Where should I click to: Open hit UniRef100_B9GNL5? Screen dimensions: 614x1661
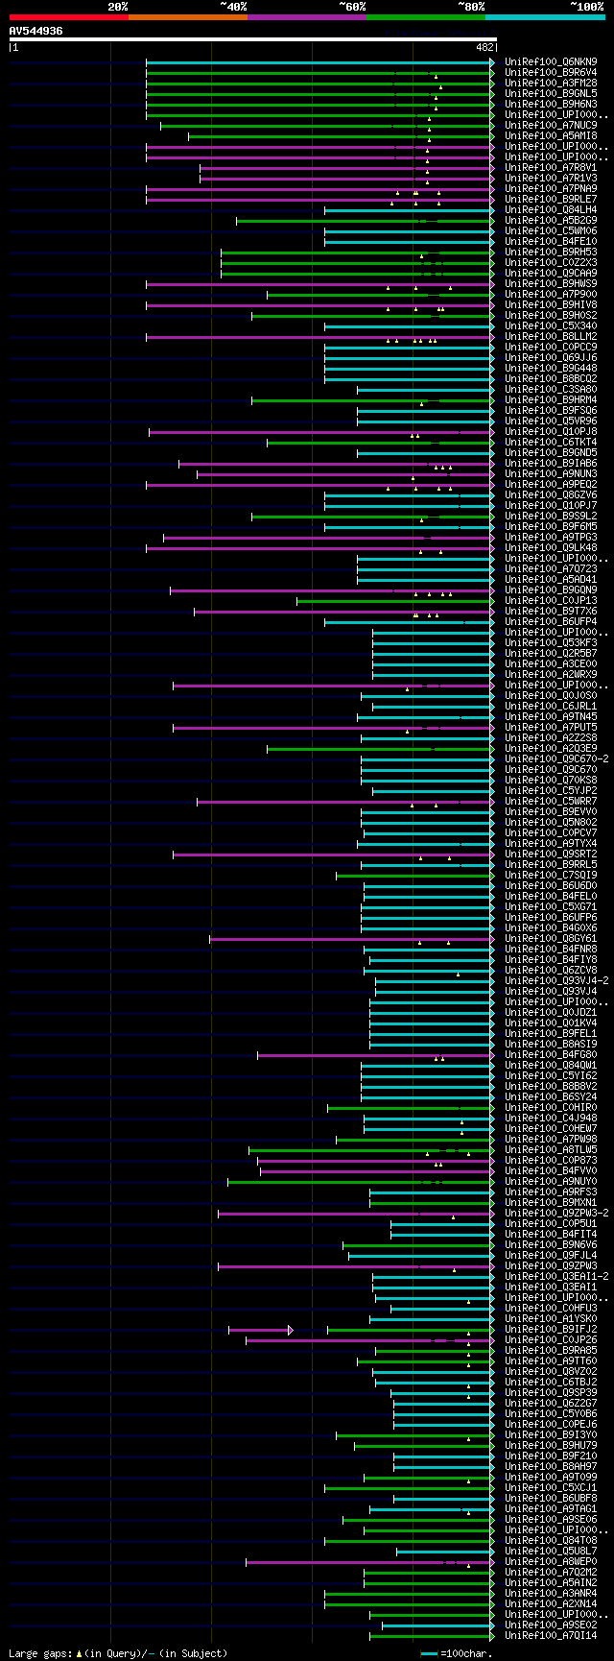pos(551,93)
